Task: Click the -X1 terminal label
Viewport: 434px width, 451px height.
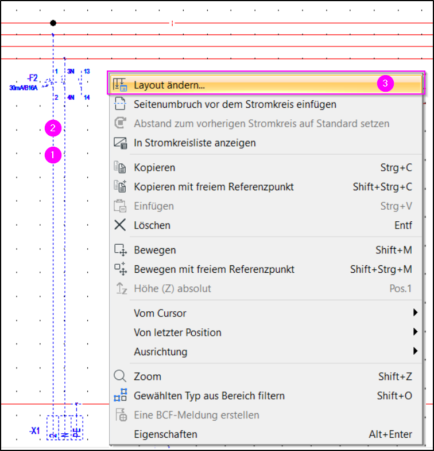Action: (34, 431)
